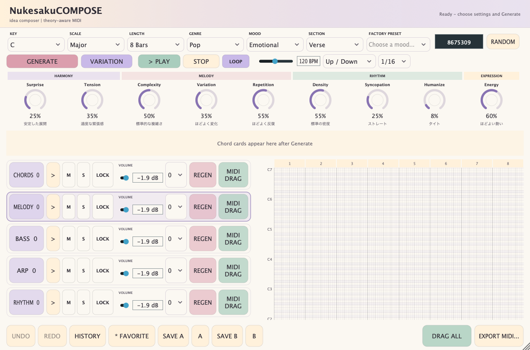The height and width of the screenshot is (350, 530).
Task: Select the CHORDS track label
Action: click(x=26, y=175)
